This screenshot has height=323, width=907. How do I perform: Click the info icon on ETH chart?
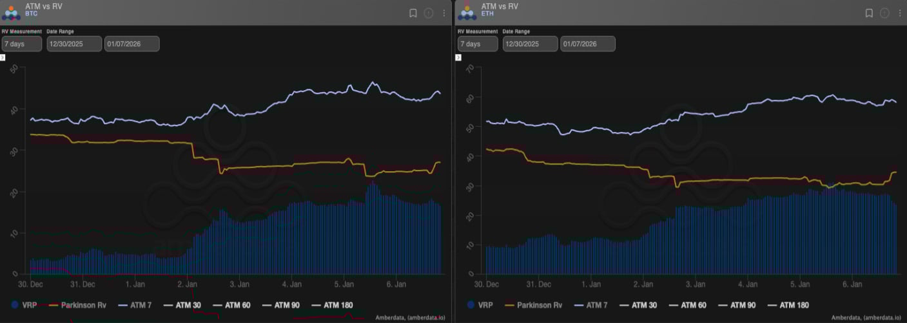click(x=884, y=13)
